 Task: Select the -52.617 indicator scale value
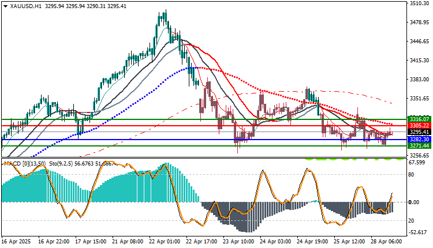[418, 232]
